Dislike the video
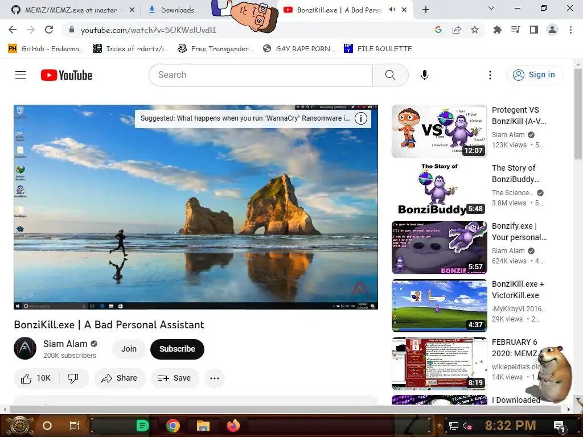Viewport: 583px width, 437px height. tap(73, 378)
